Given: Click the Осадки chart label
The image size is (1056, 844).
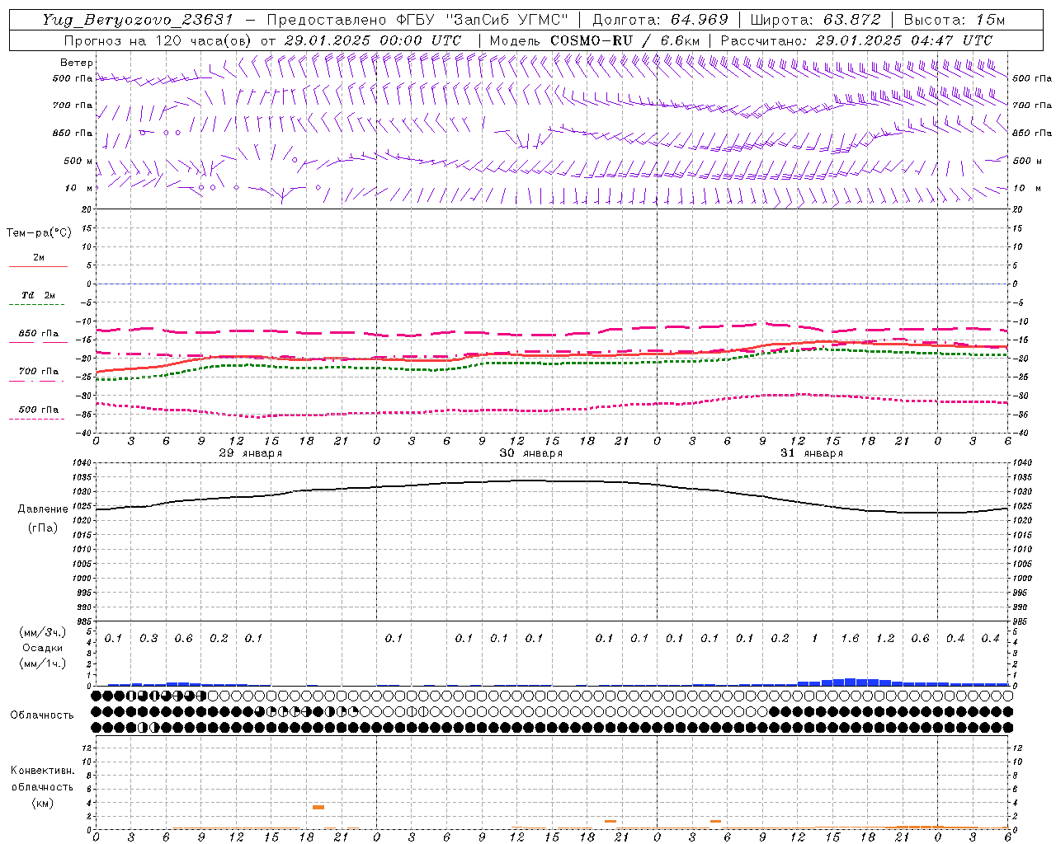Looking at the screenshot, I should pos(43,648).
